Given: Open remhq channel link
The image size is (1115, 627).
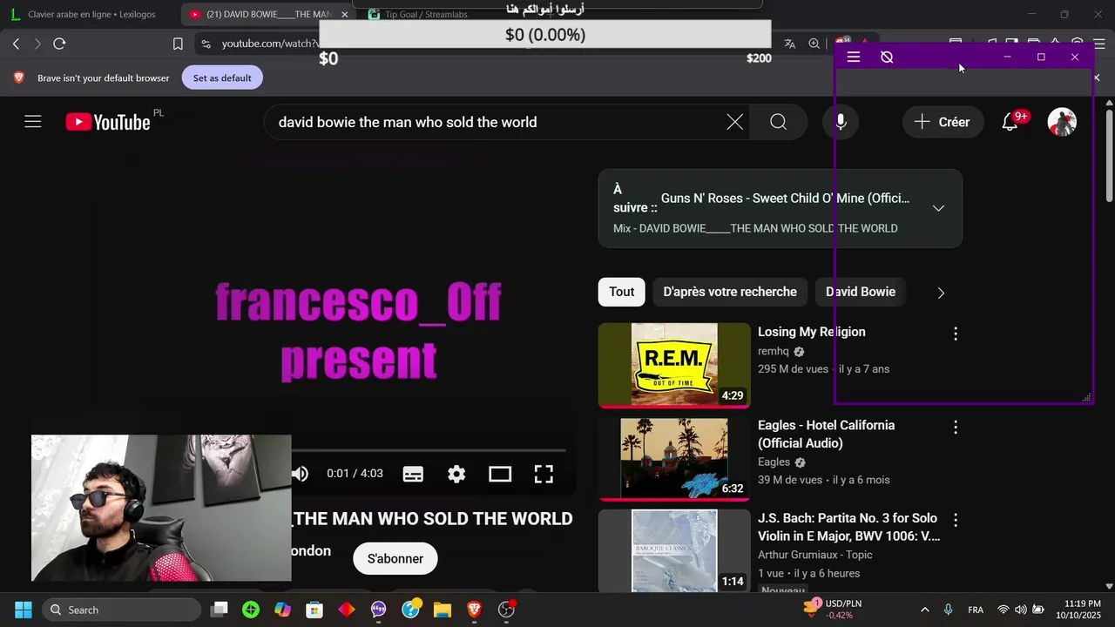Looking at the screenshot, I should (x=773, y=351).
